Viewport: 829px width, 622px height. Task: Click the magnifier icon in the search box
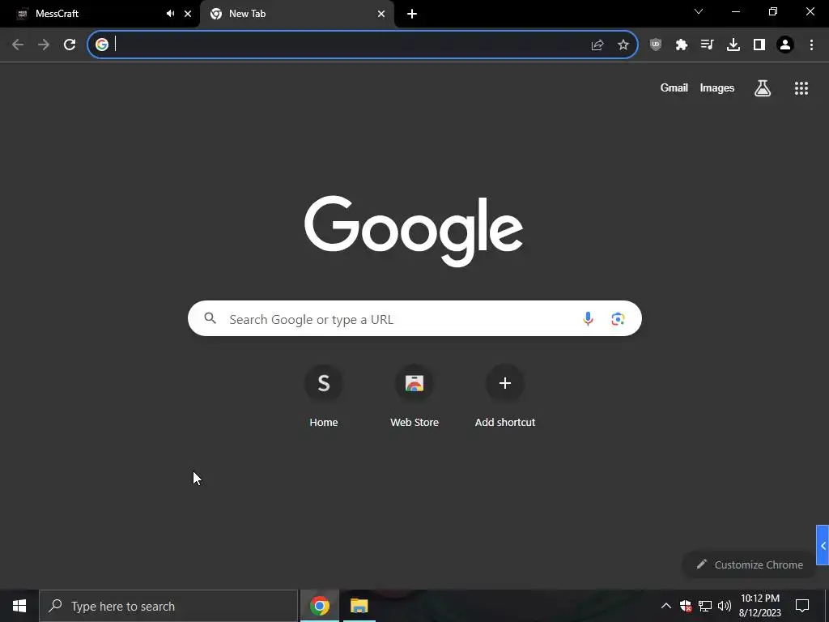210,317
